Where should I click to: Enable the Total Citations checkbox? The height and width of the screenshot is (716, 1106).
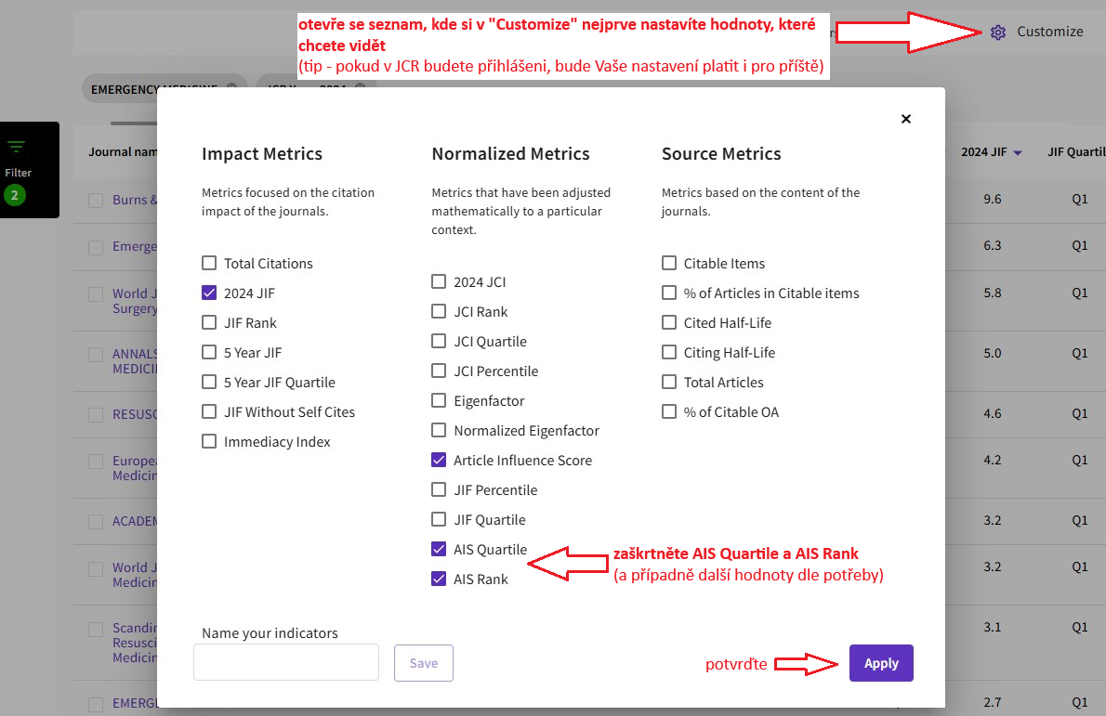coord(209,264)
